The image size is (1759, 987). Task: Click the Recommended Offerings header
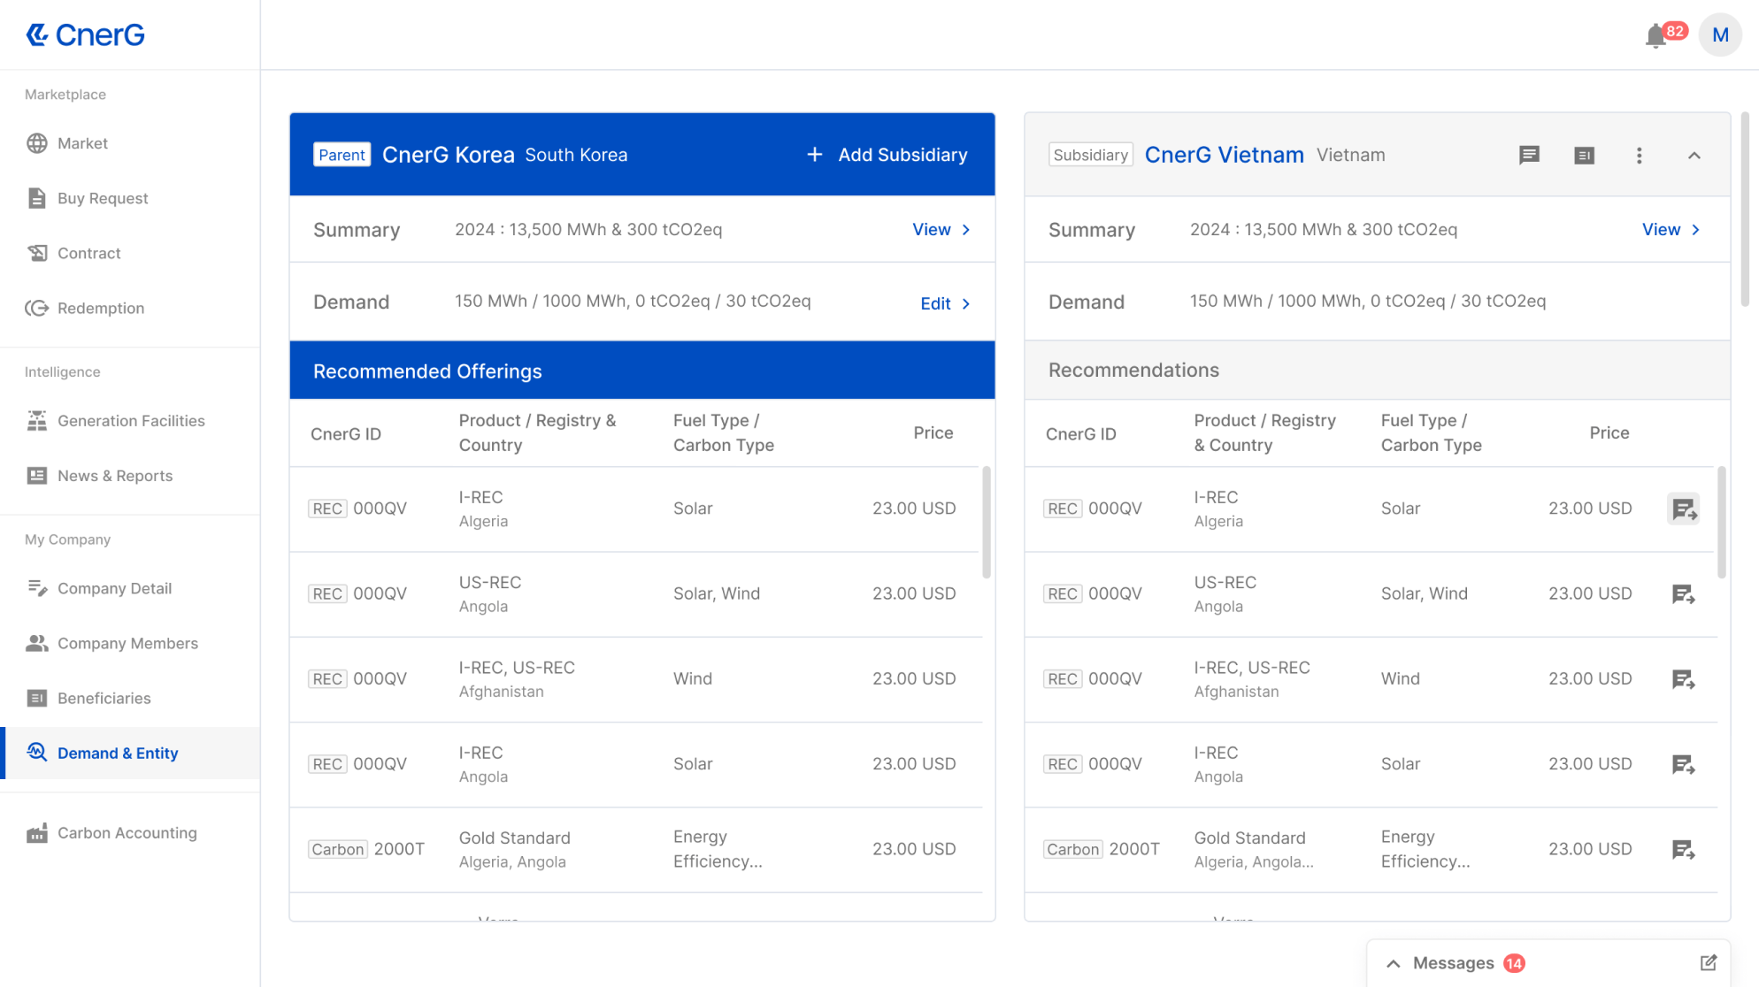641,371
